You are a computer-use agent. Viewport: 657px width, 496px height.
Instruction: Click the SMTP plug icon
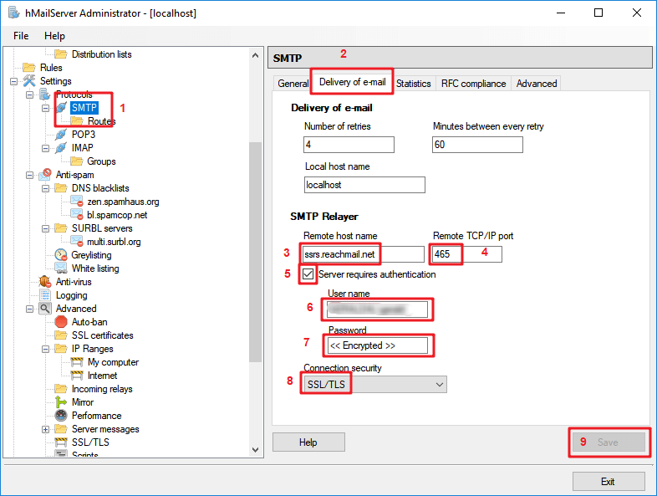[x=61, y=107]
